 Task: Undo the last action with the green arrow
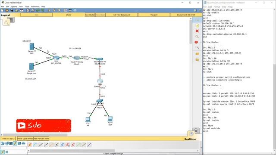coord(38,10)
